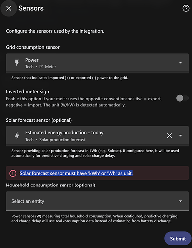Click the red error warning icon
This screenshot has width=192, height=248.
pyautogui.click(x=13, y=173)
